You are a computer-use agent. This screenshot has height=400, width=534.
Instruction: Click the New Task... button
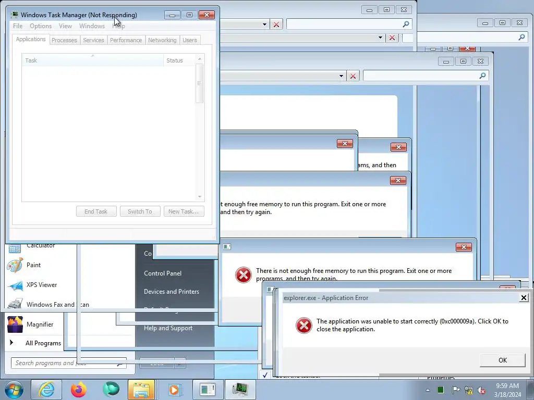pyautogui.click(x=184, y=211)
